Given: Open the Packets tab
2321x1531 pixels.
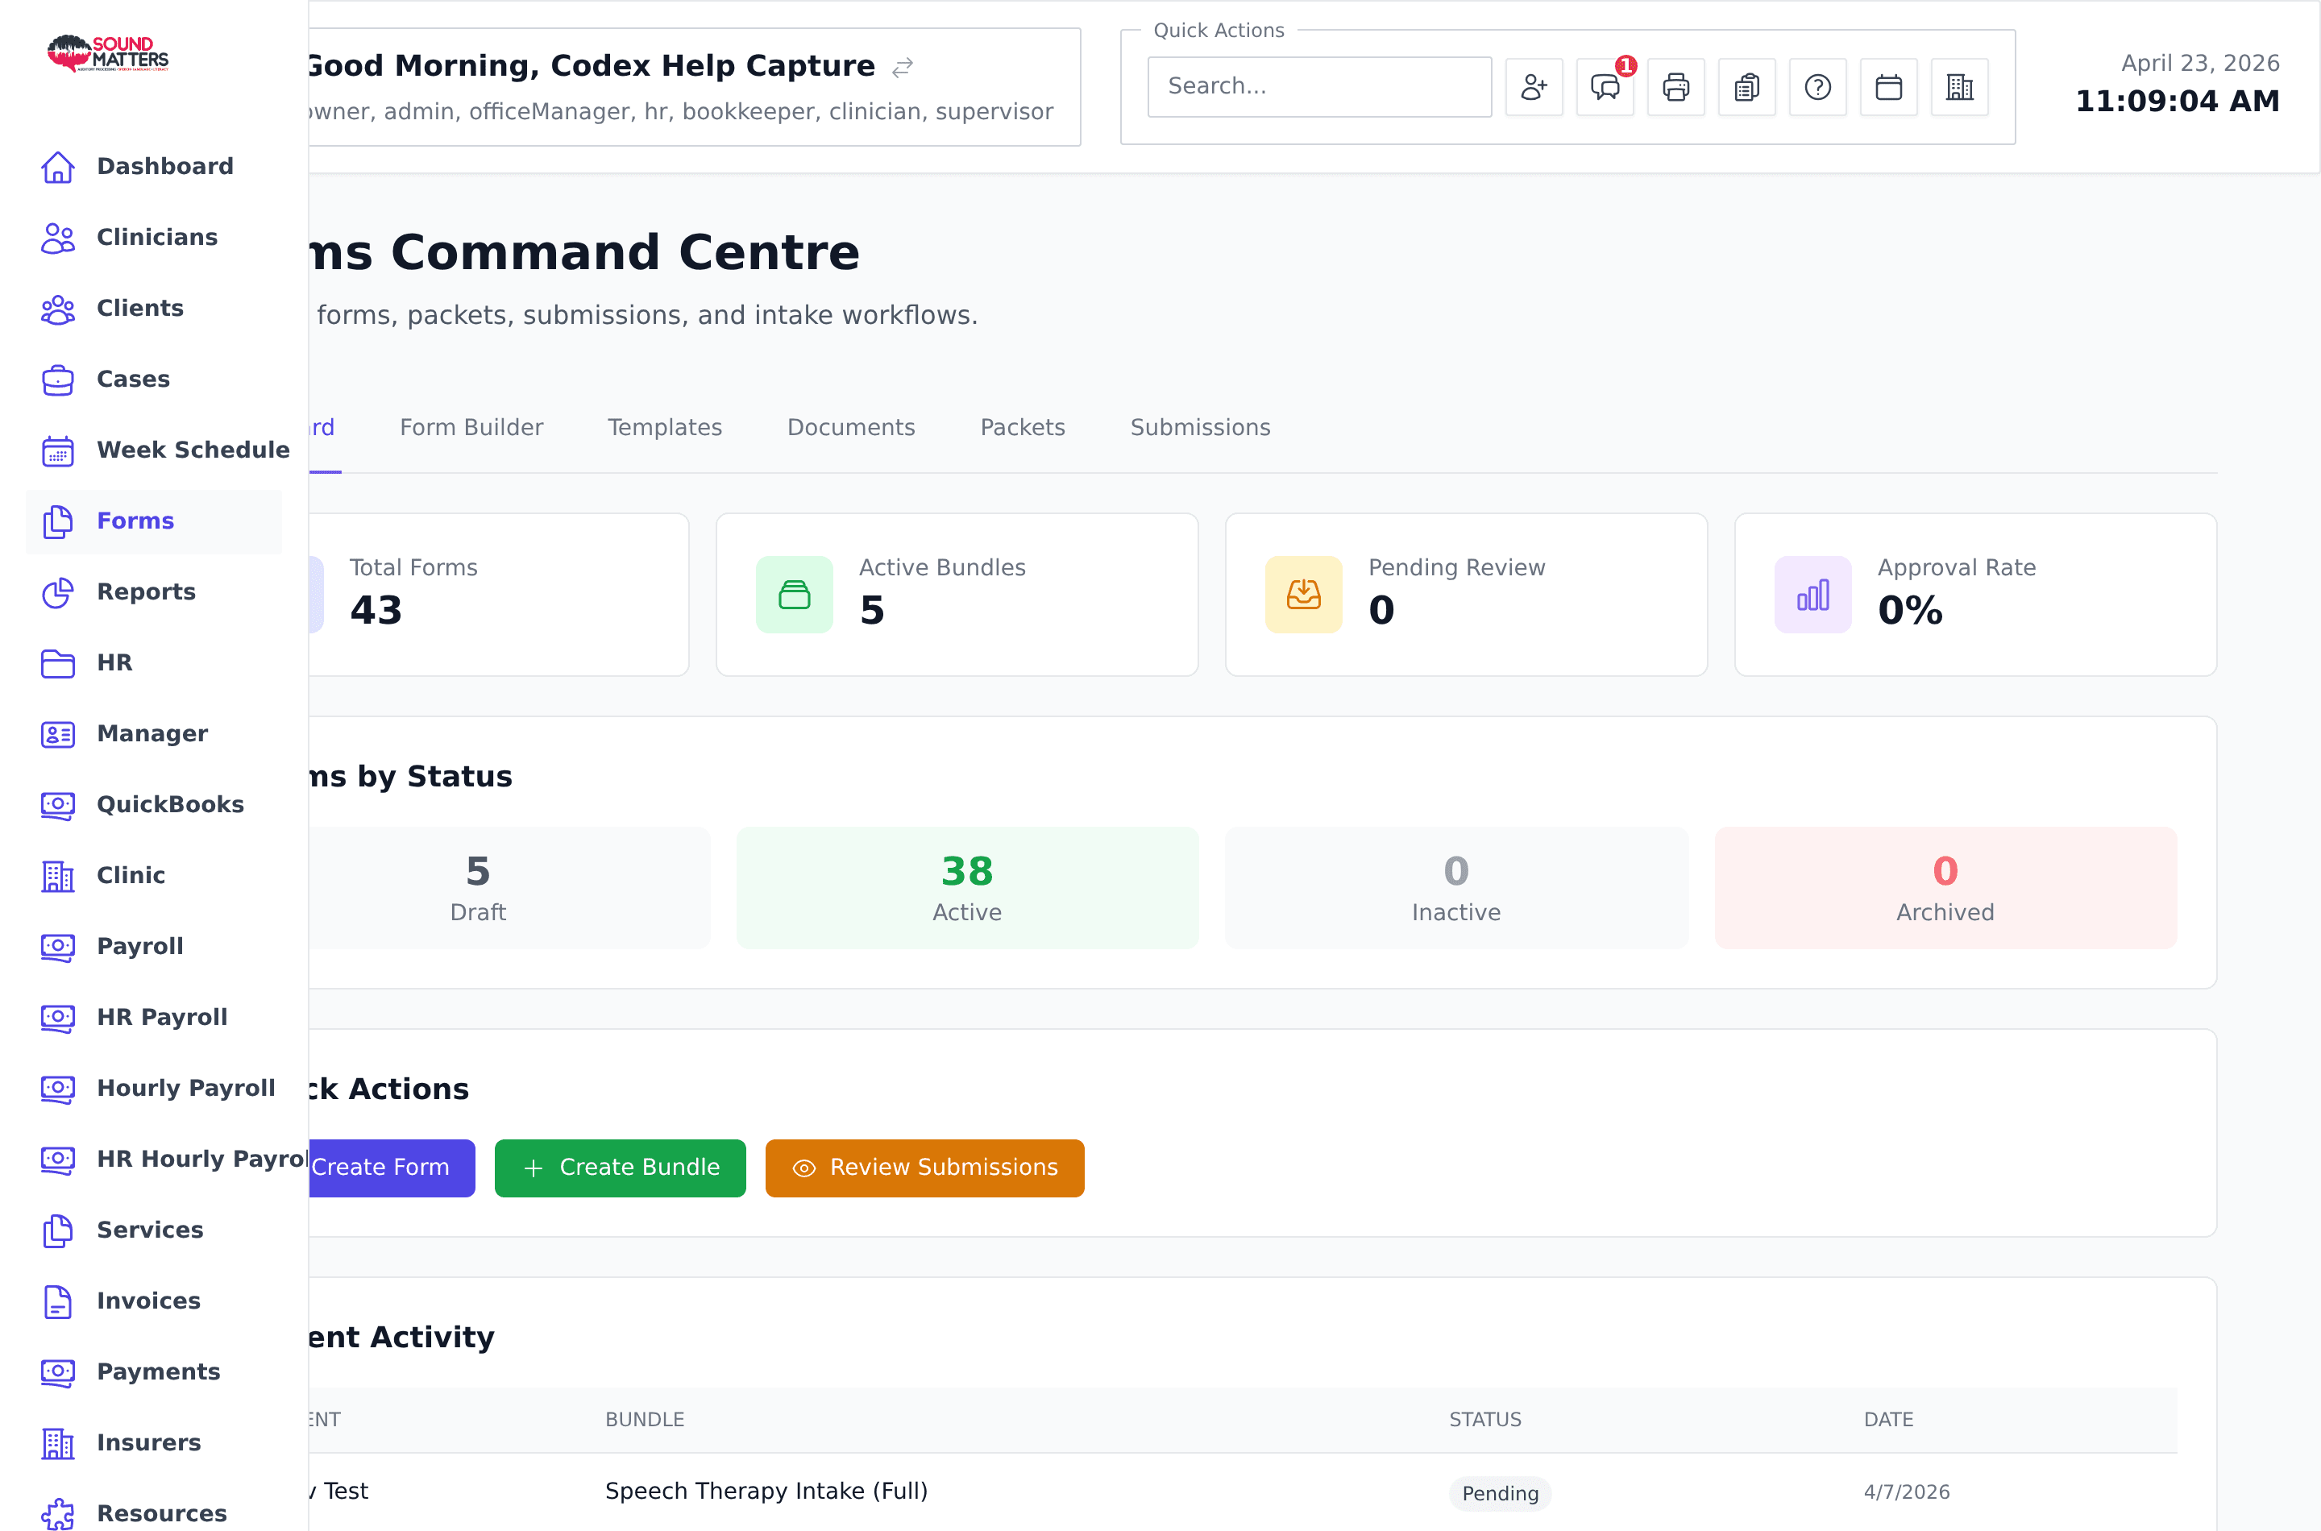Looking at the screenshot, I should point(1023,428).
